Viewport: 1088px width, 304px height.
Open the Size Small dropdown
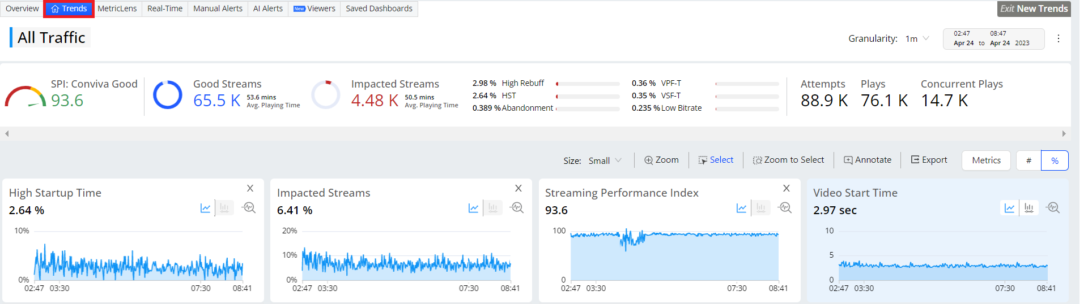click(x=605, y=160)
